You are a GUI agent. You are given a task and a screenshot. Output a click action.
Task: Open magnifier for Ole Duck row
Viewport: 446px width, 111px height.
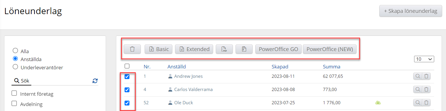[x=418, y=102]
